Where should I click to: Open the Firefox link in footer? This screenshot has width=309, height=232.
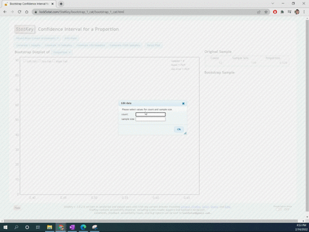[196, 207]
